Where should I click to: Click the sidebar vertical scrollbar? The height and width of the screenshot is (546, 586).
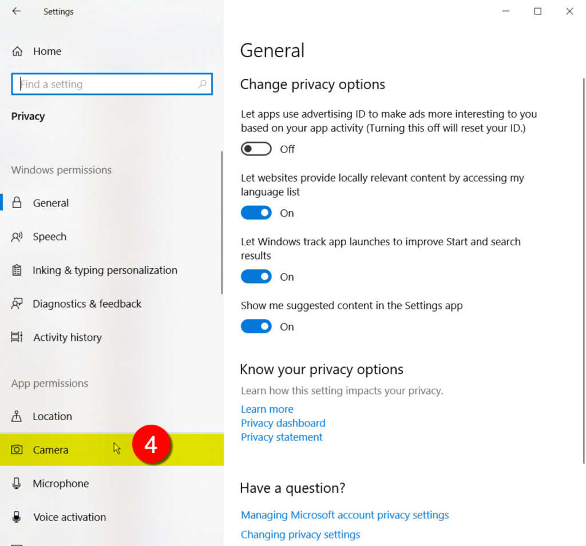coord(222,223)
